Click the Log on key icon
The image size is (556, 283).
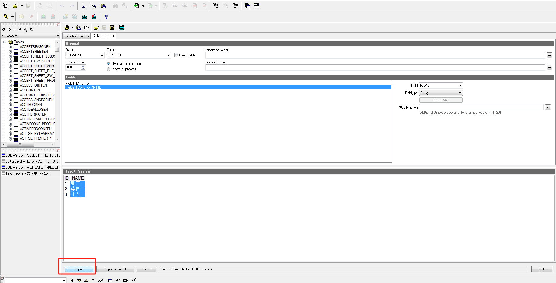click(x=6, y=17)
